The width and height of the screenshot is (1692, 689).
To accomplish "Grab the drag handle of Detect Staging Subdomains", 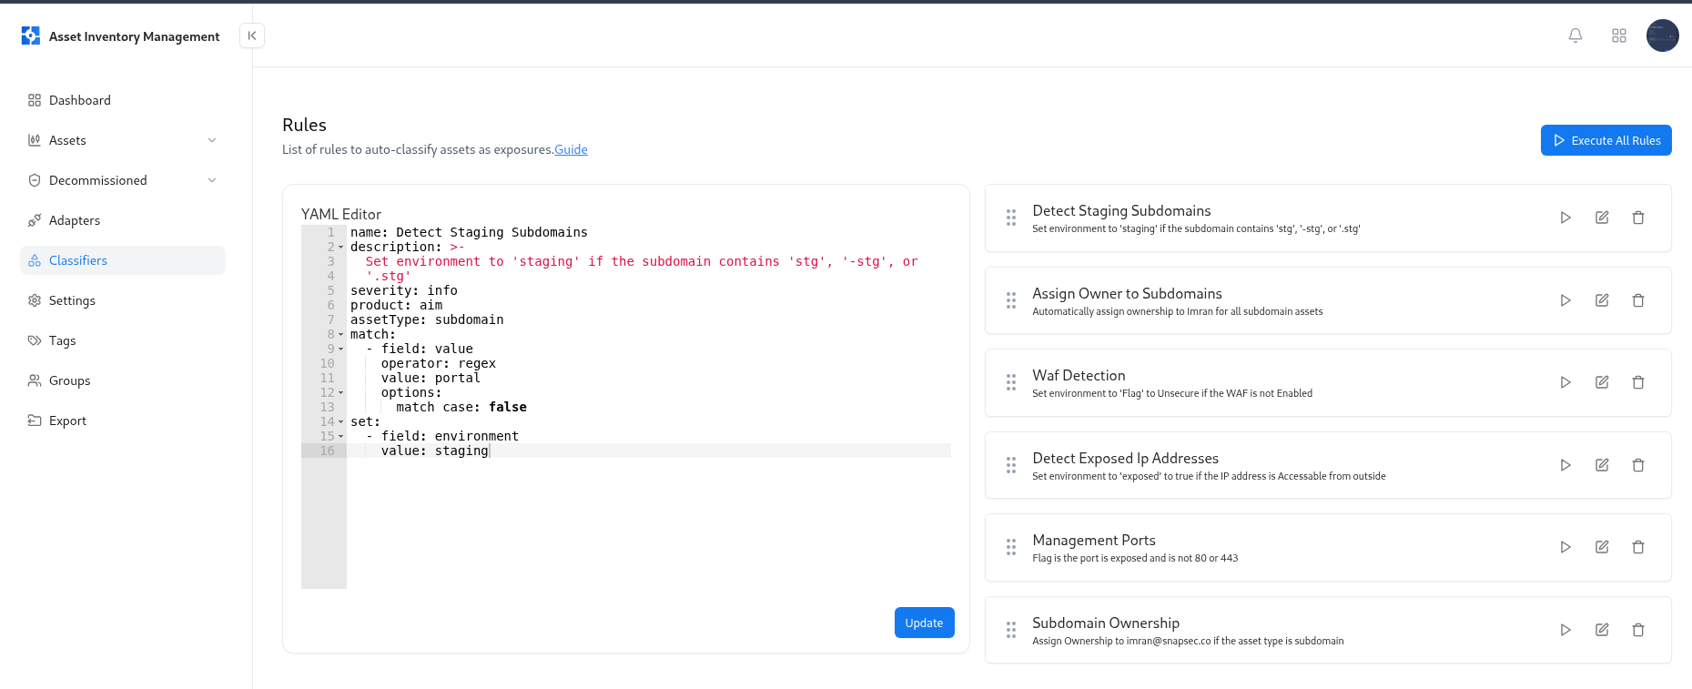I will pyautogui.click(x=1011, y=218).
